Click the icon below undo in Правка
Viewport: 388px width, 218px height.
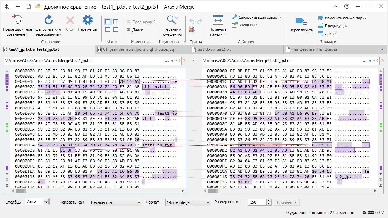pyautogui.click(x=192, y=29)
